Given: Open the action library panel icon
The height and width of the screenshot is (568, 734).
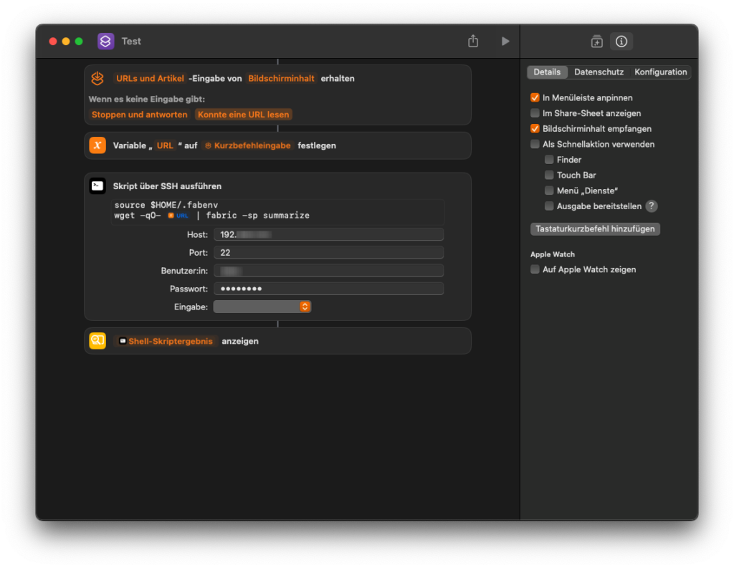Looking at the screenshot, I should pyautogui.click(x=597, y=41).
